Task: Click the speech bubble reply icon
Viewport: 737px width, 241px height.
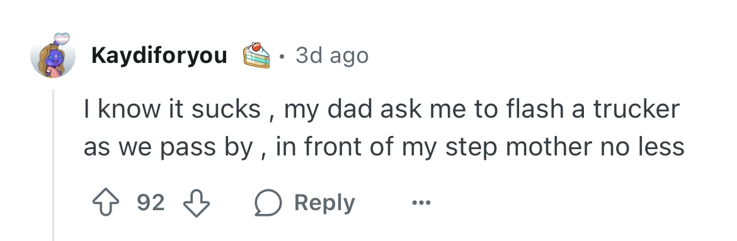Action: (268, 203)
